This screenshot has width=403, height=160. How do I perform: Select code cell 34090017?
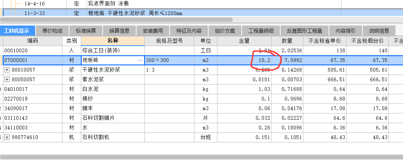coord(33,108)
